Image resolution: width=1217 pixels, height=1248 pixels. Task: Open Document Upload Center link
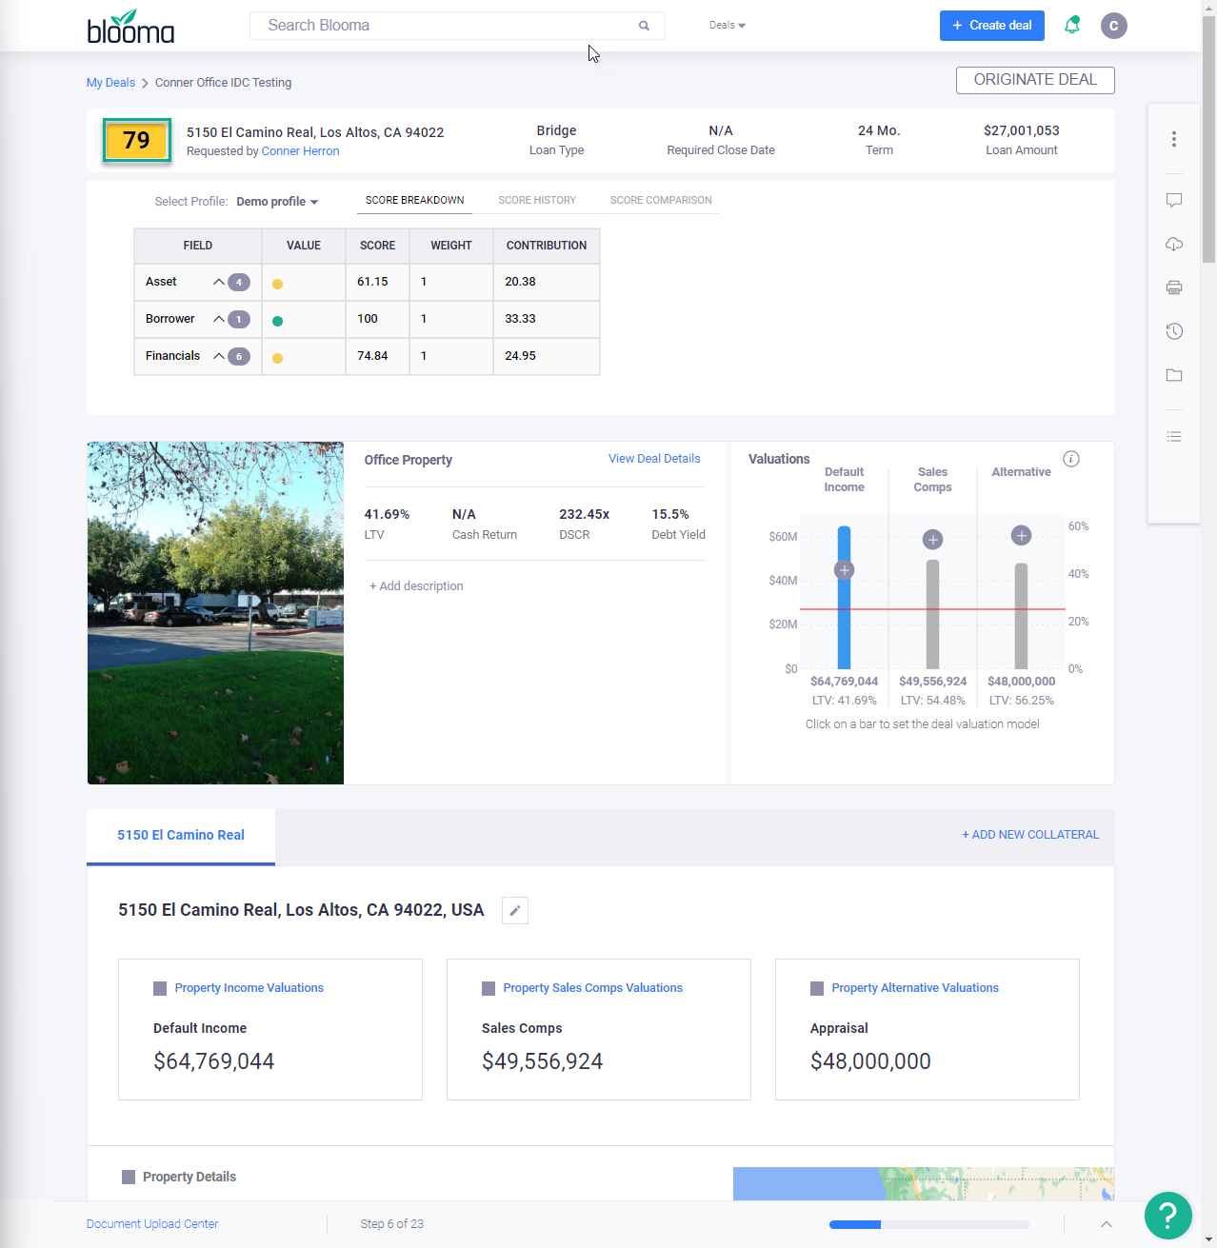point(152,1224)
